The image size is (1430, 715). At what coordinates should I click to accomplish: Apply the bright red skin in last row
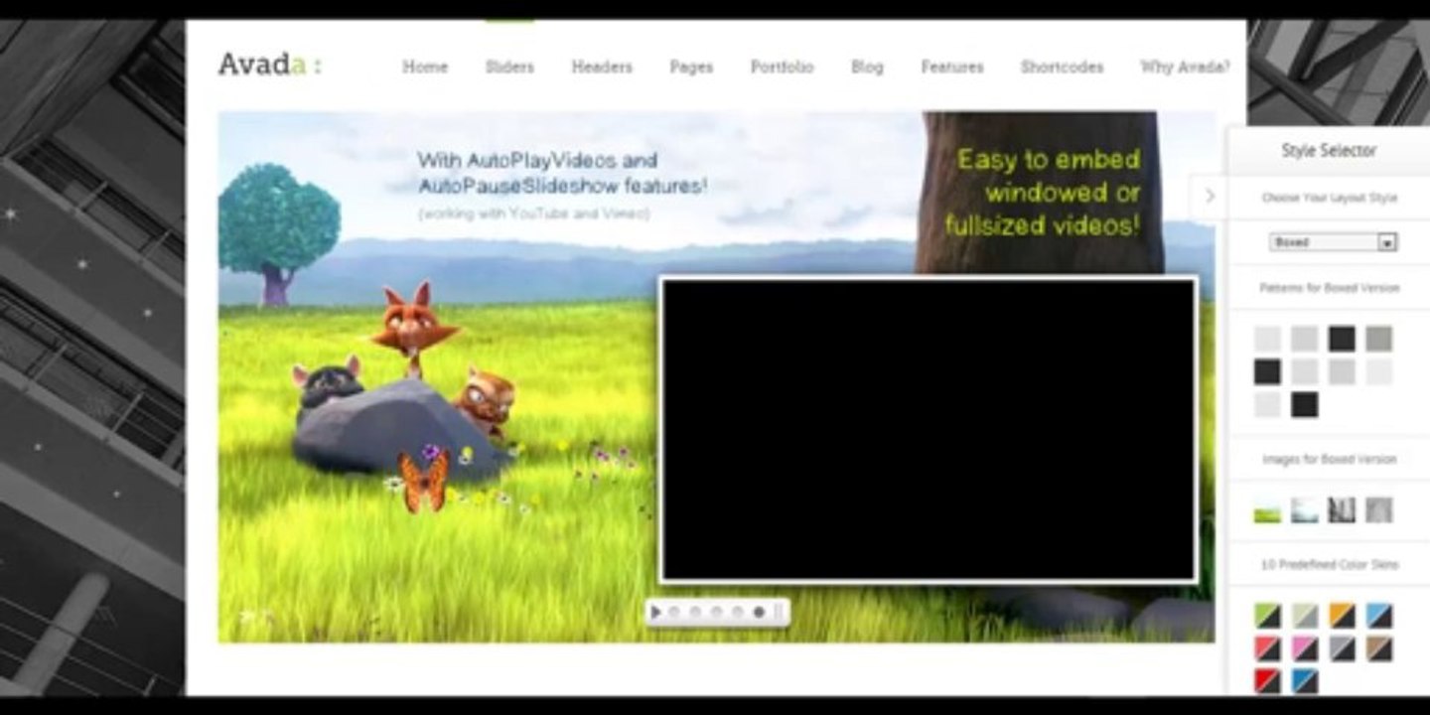click(x=1267, y=681)
